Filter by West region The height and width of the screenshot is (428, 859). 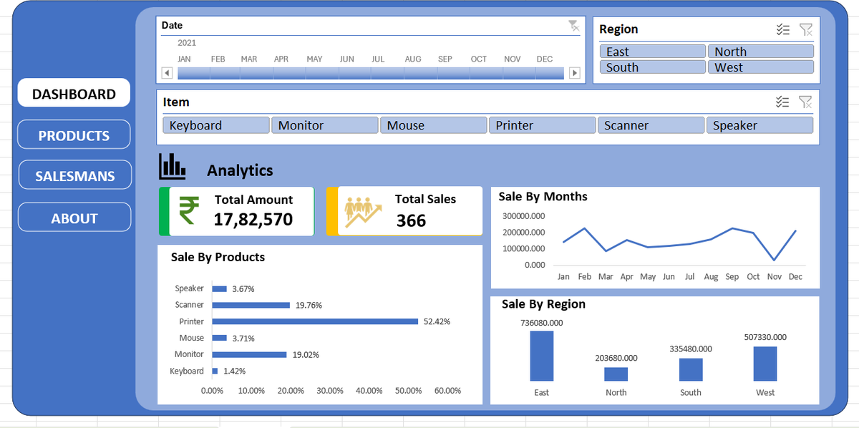tap(761, 67)
